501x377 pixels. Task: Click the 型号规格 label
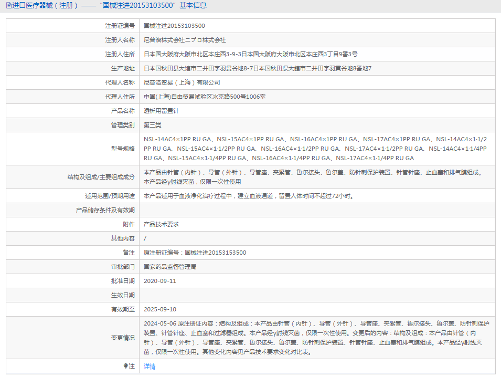(123, 149)
